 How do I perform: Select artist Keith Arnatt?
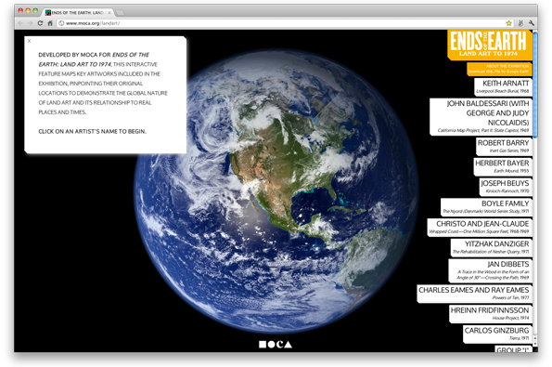[503, 86]
